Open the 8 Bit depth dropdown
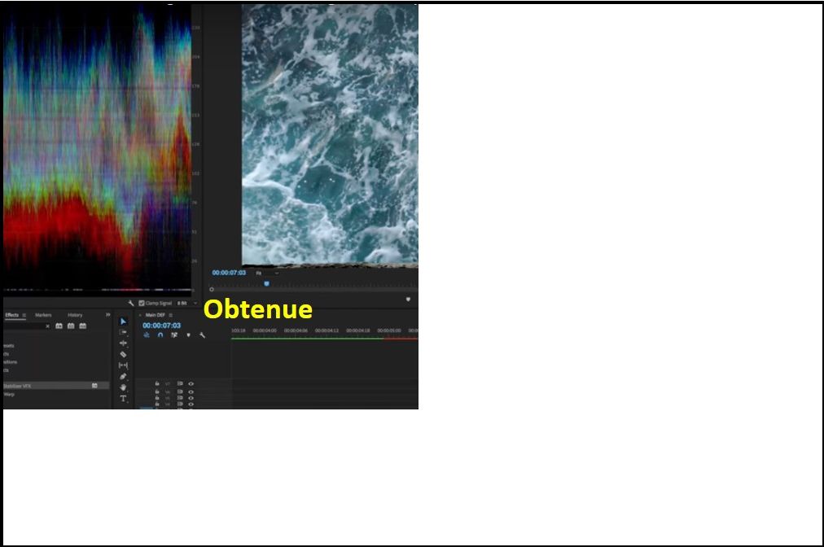 pos(187,303)
